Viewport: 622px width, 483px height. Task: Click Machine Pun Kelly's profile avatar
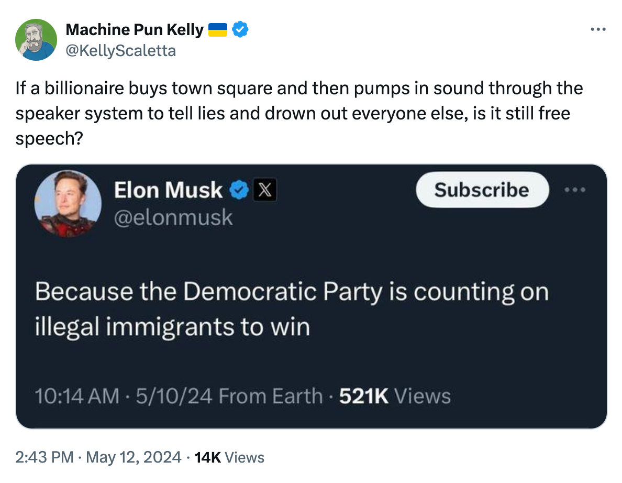[x=36, y=40]
